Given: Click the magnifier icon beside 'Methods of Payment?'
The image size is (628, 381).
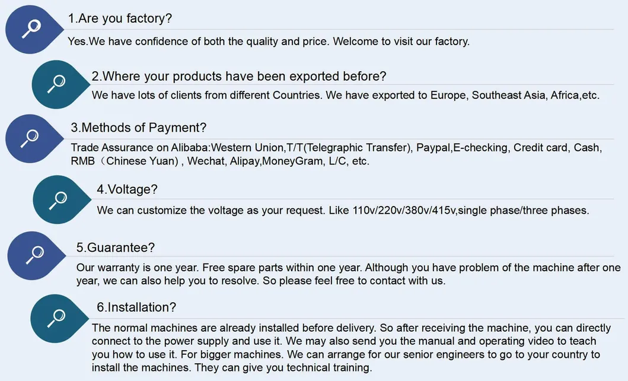Looking at the screenshot, I should coord(30,138).
